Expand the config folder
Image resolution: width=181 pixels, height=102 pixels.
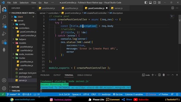point(13,24)
